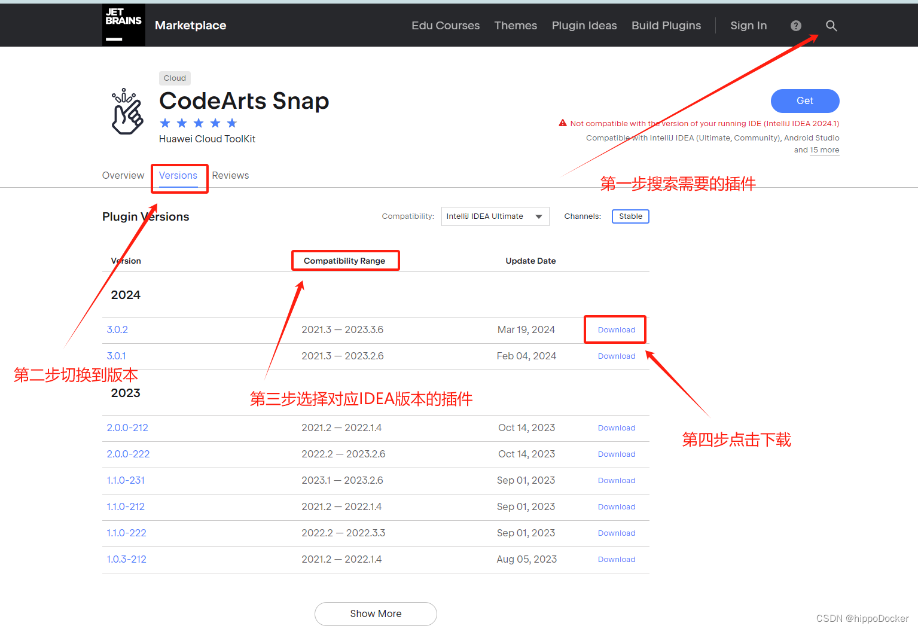Open Edu Courses menu item
918x629 pixels.
(446, 25)
